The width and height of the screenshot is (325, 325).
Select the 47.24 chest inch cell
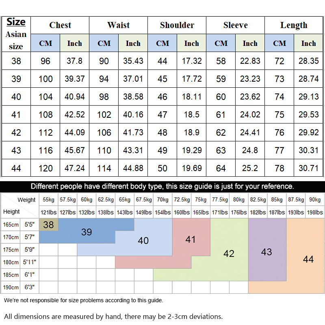point(74,168)
